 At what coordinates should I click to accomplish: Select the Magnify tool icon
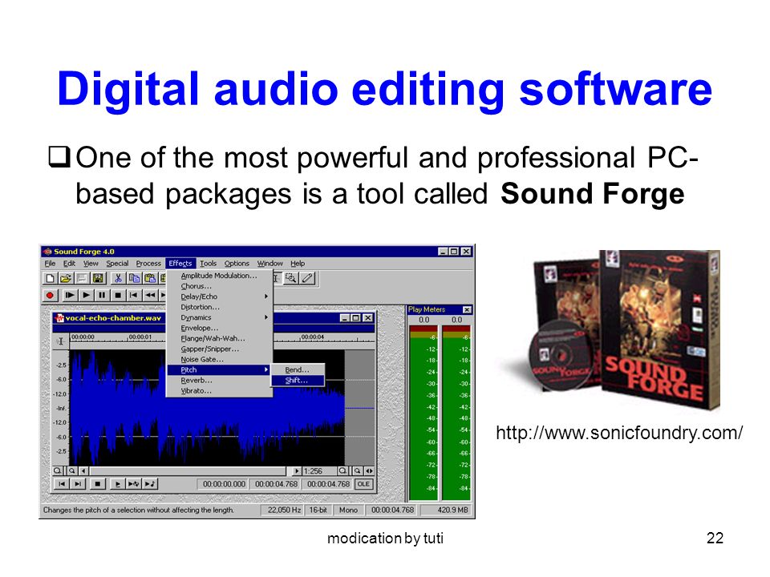pos(291,279)
